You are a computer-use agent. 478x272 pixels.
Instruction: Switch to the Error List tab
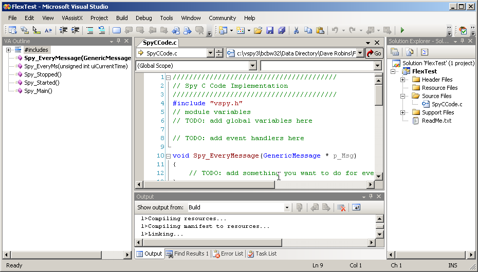(x=228, y=254)
